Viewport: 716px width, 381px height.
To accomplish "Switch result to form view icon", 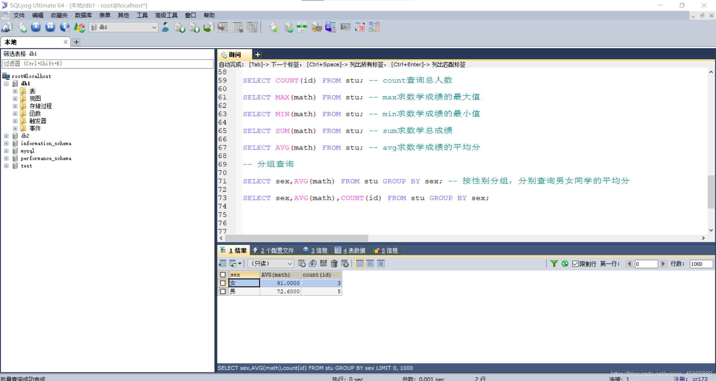I will click(370, 264).
